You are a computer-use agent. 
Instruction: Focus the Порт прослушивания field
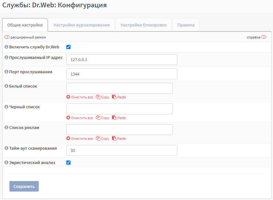point(122,74)
